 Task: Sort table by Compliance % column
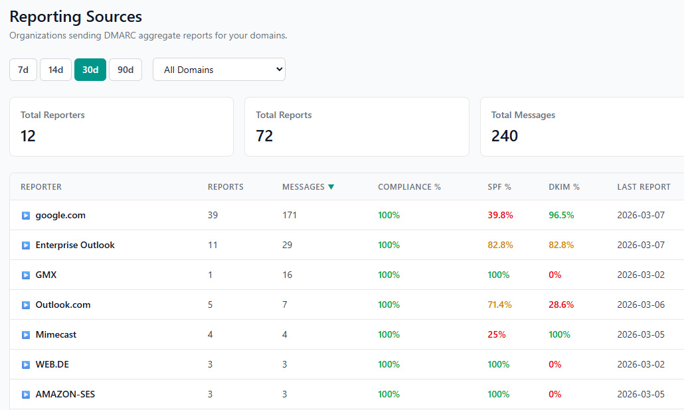tap(409, 187)
